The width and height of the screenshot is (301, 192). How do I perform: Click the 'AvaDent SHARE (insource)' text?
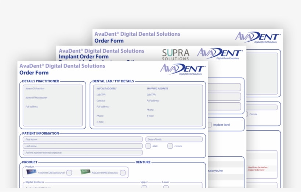click(x=105, y=173)
